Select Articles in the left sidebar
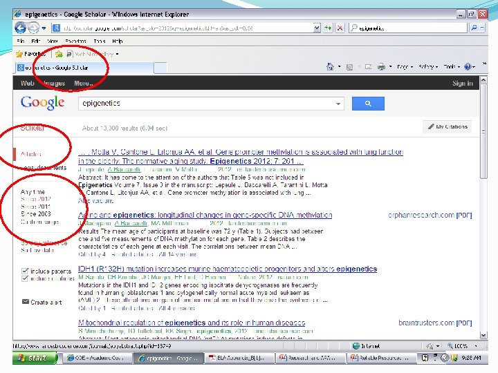This screenshot has height=373, width=498. pos(31,154)
